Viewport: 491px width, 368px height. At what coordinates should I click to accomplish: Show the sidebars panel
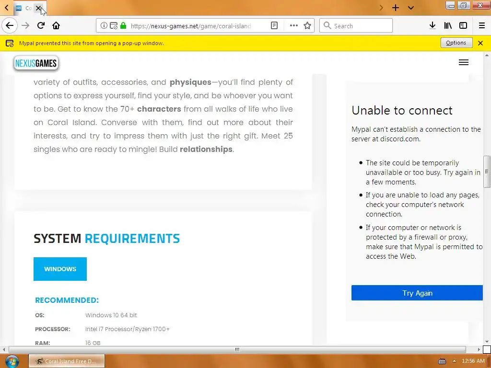463,26
